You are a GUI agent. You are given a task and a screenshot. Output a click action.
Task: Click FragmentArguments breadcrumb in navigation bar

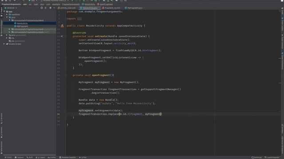(11, 4)
